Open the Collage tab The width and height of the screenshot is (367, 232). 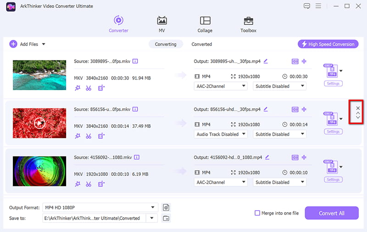point(205,24)
